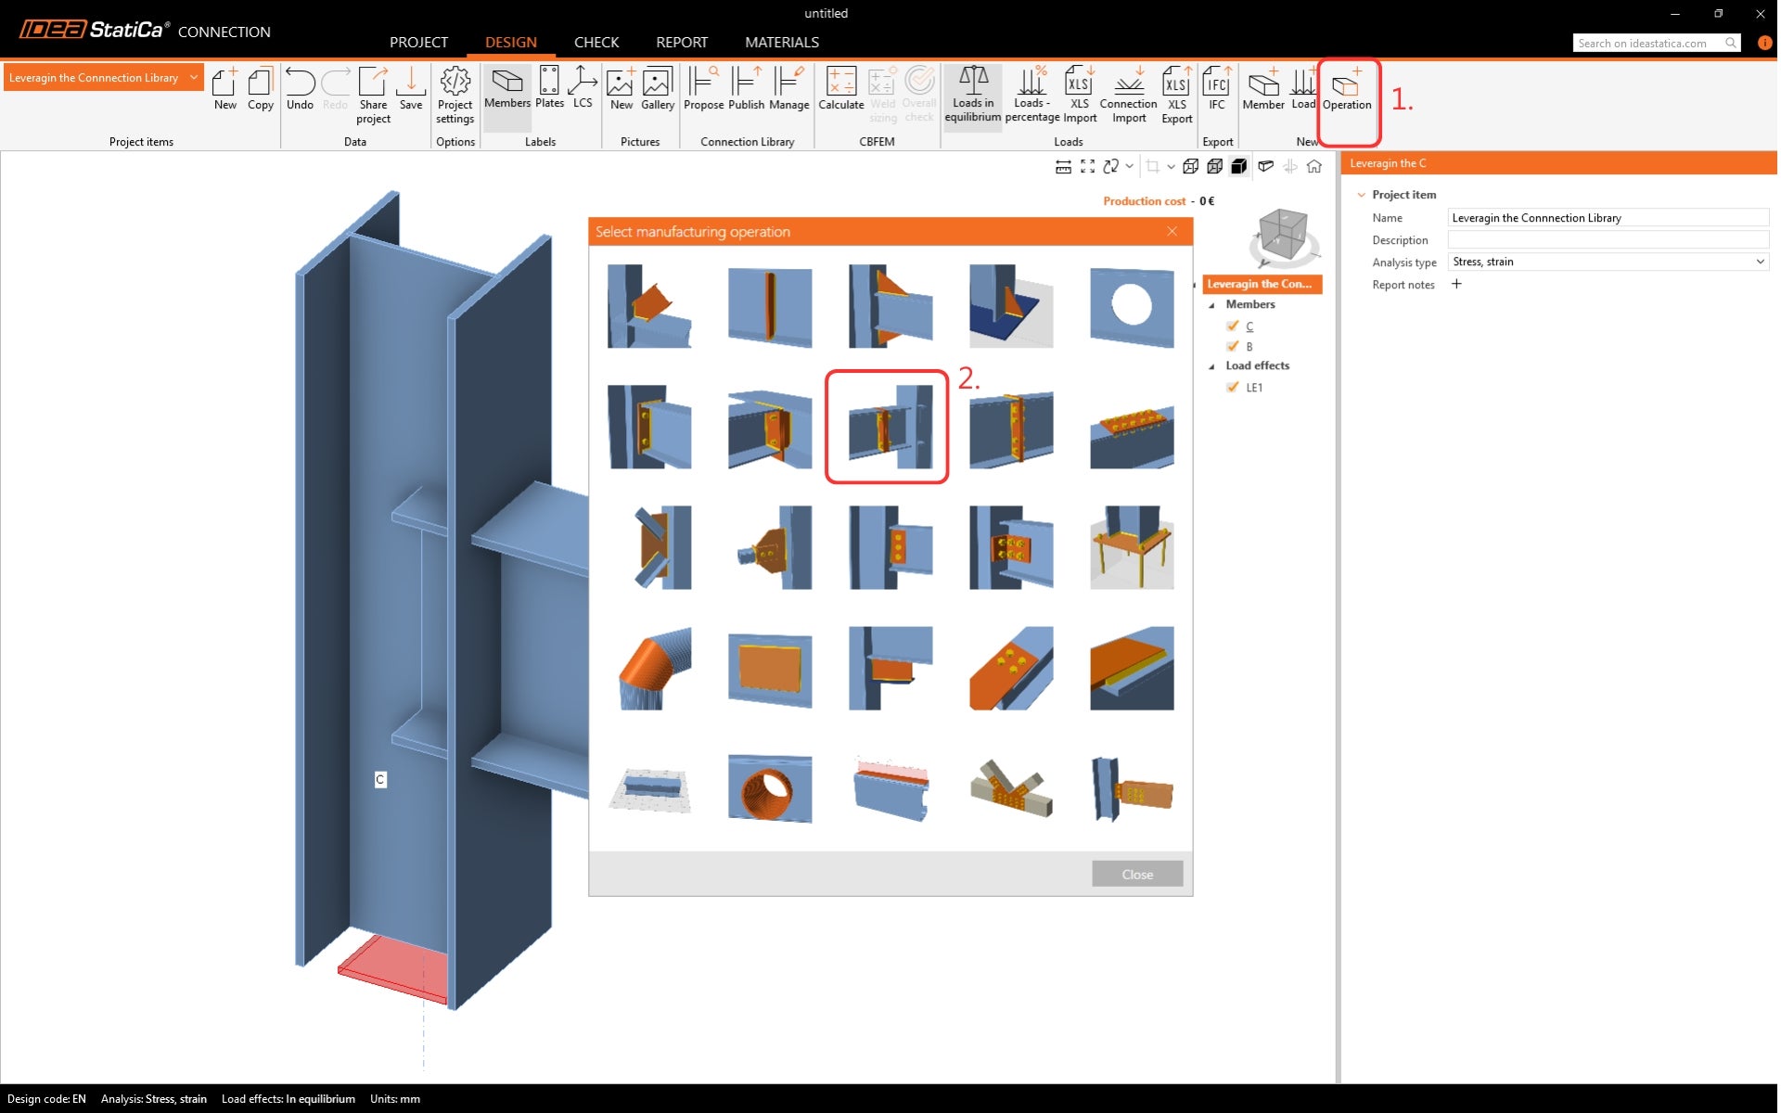Open the project items dropdown
The height and width of the screenshot is (1113, 1781).
pos(102,78)
